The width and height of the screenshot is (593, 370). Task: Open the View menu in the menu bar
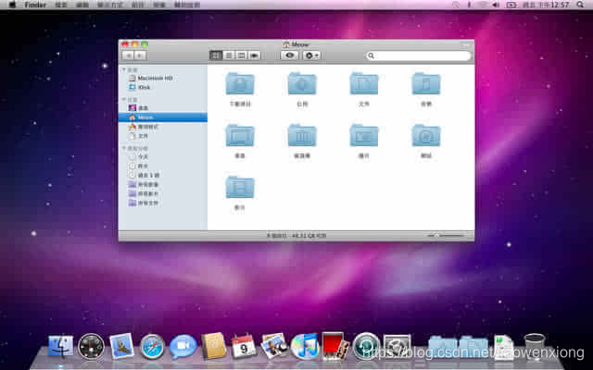110,5
